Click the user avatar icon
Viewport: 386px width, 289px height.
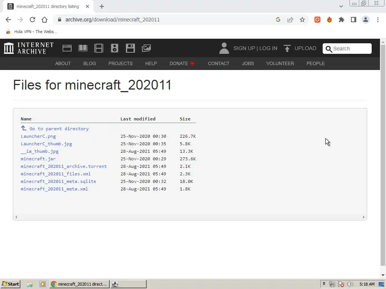pos(224,48)
